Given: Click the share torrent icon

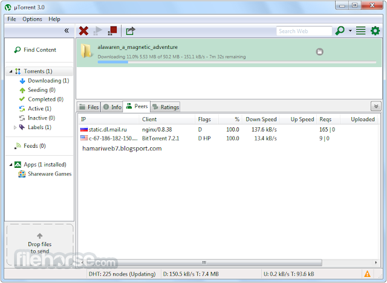Looking at the screenshot, I should tap(131, 31).
